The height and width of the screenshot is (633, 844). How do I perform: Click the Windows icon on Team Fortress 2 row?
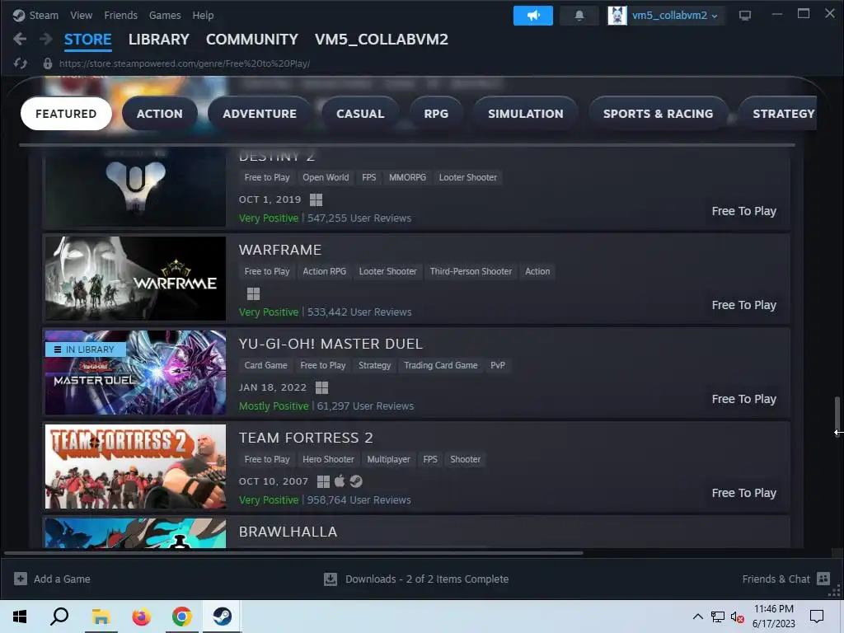[323, 481]
